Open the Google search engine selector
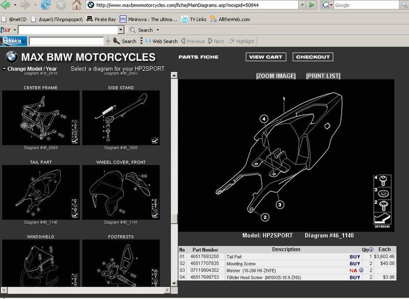This screenshot has height=299, width=409. pos(327,5)
